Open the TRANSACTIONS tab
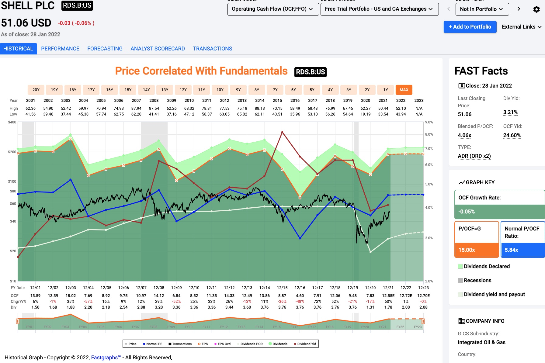 point(213,49)
